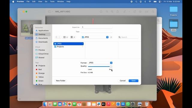The width and height of the screenshot is (192, 108).
Task: Click Spotlight search icon in menu bar
Action: [x=136, y=1]
